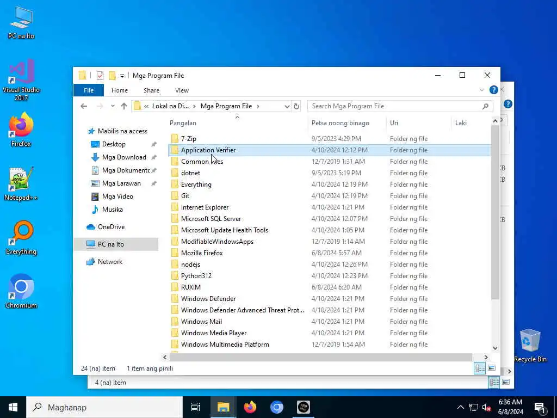Screen dimensions: 557x418
Task: Click the Task View taskbar button
Action: coord(196,407)
